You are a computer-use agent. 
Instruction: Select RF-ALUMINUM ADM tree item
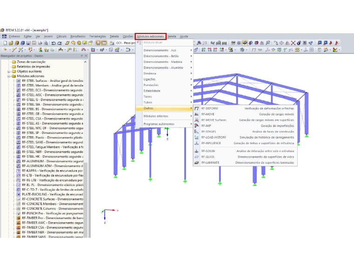point(52,166)
